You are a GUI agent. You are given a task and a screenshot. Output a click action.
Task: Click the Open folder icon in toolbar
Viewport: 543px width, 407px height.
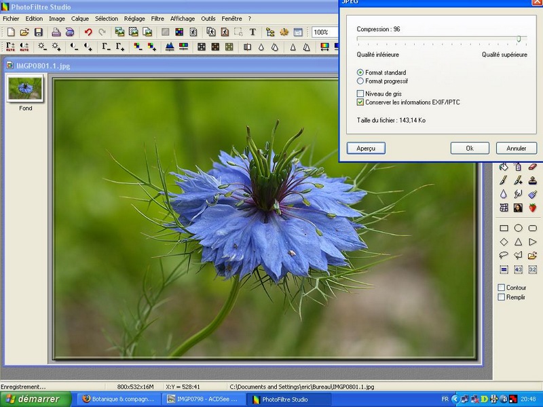click(24, 32)
